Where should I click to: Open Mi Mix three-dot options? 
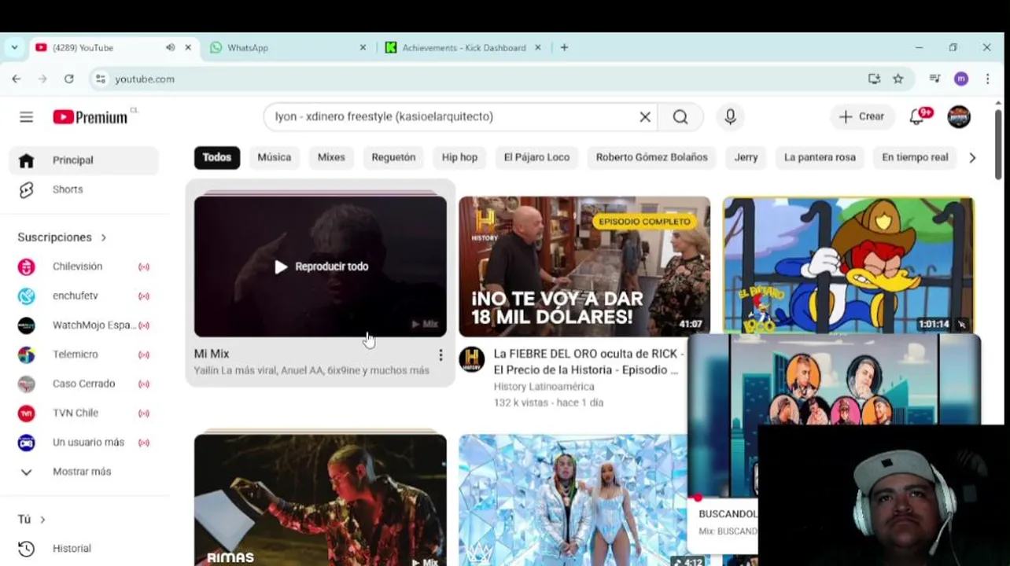[440, 355]
